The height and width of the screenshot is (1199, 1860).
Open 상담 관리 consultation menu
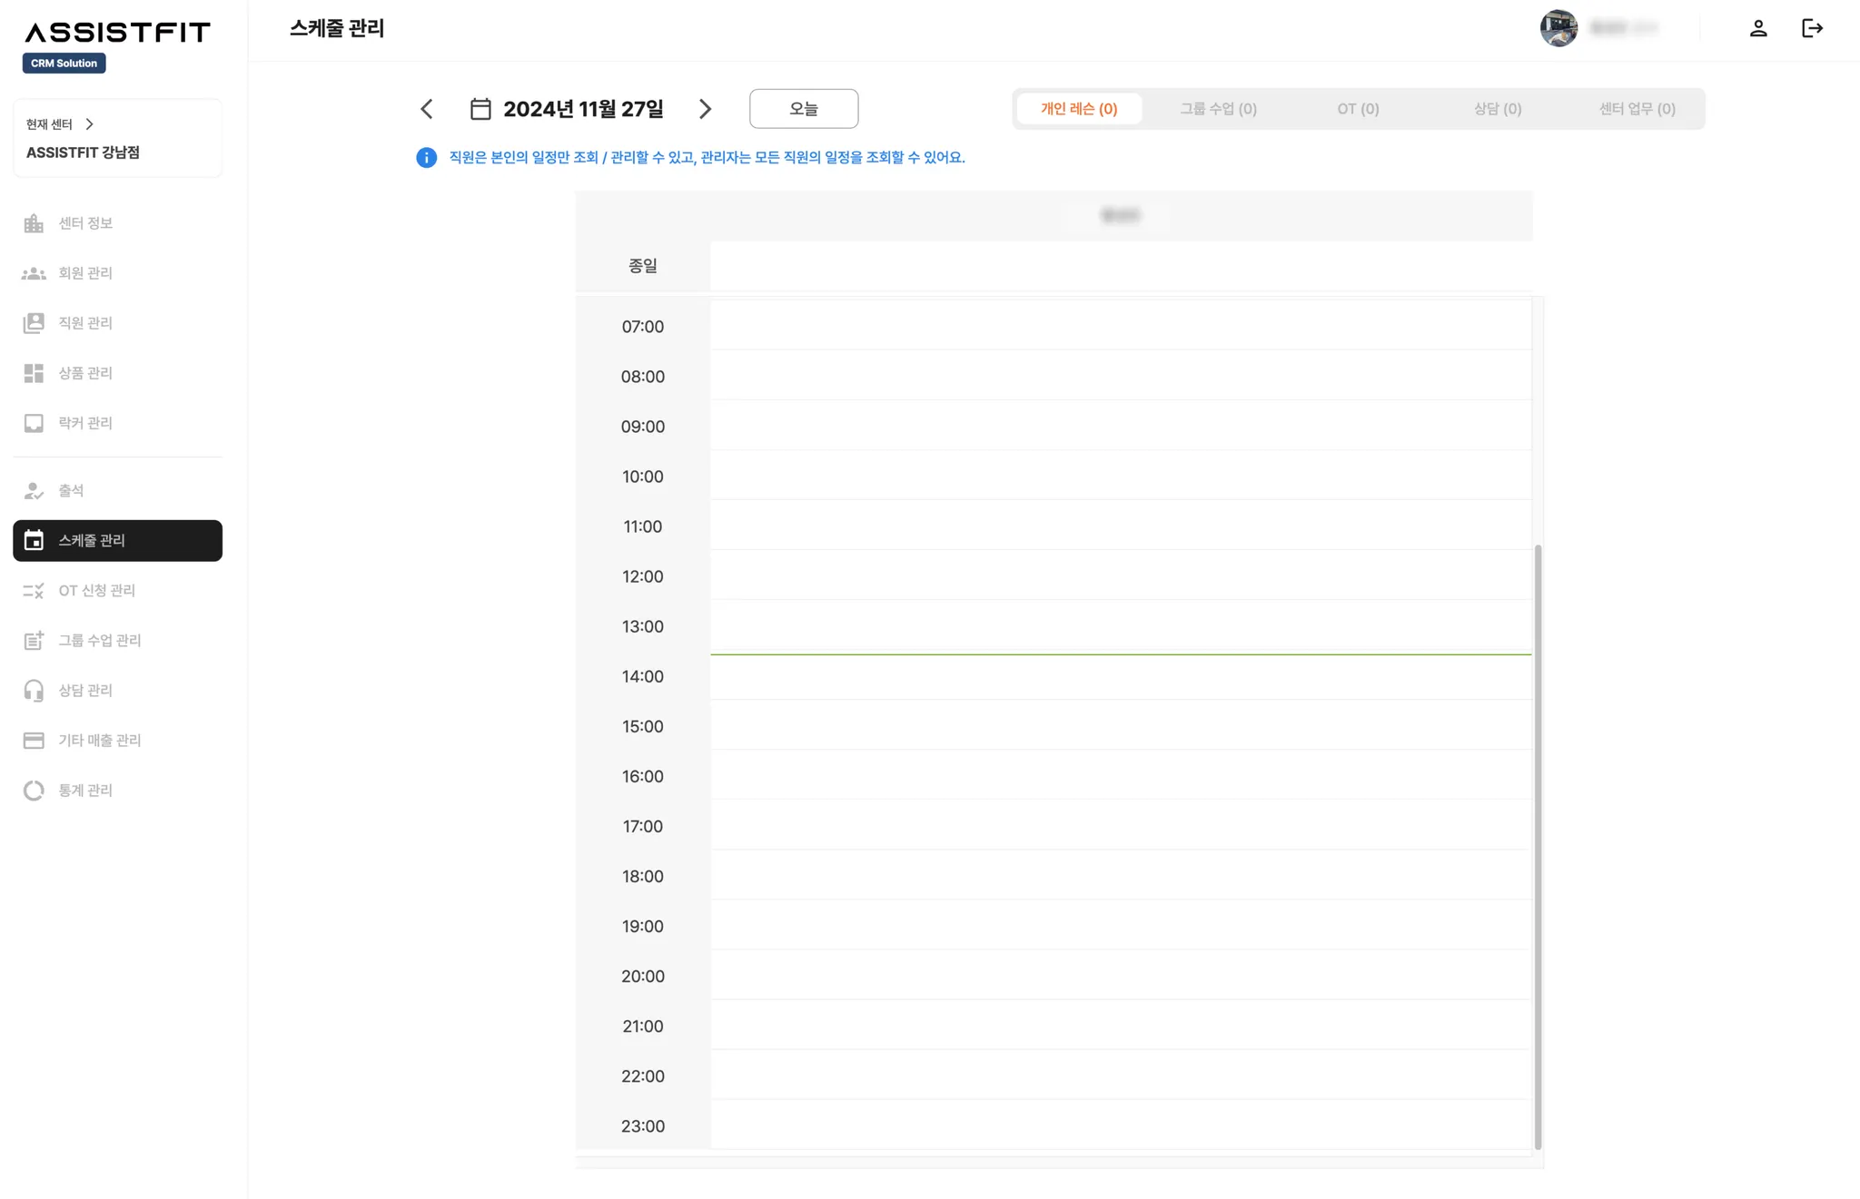[x=84, y=691]
